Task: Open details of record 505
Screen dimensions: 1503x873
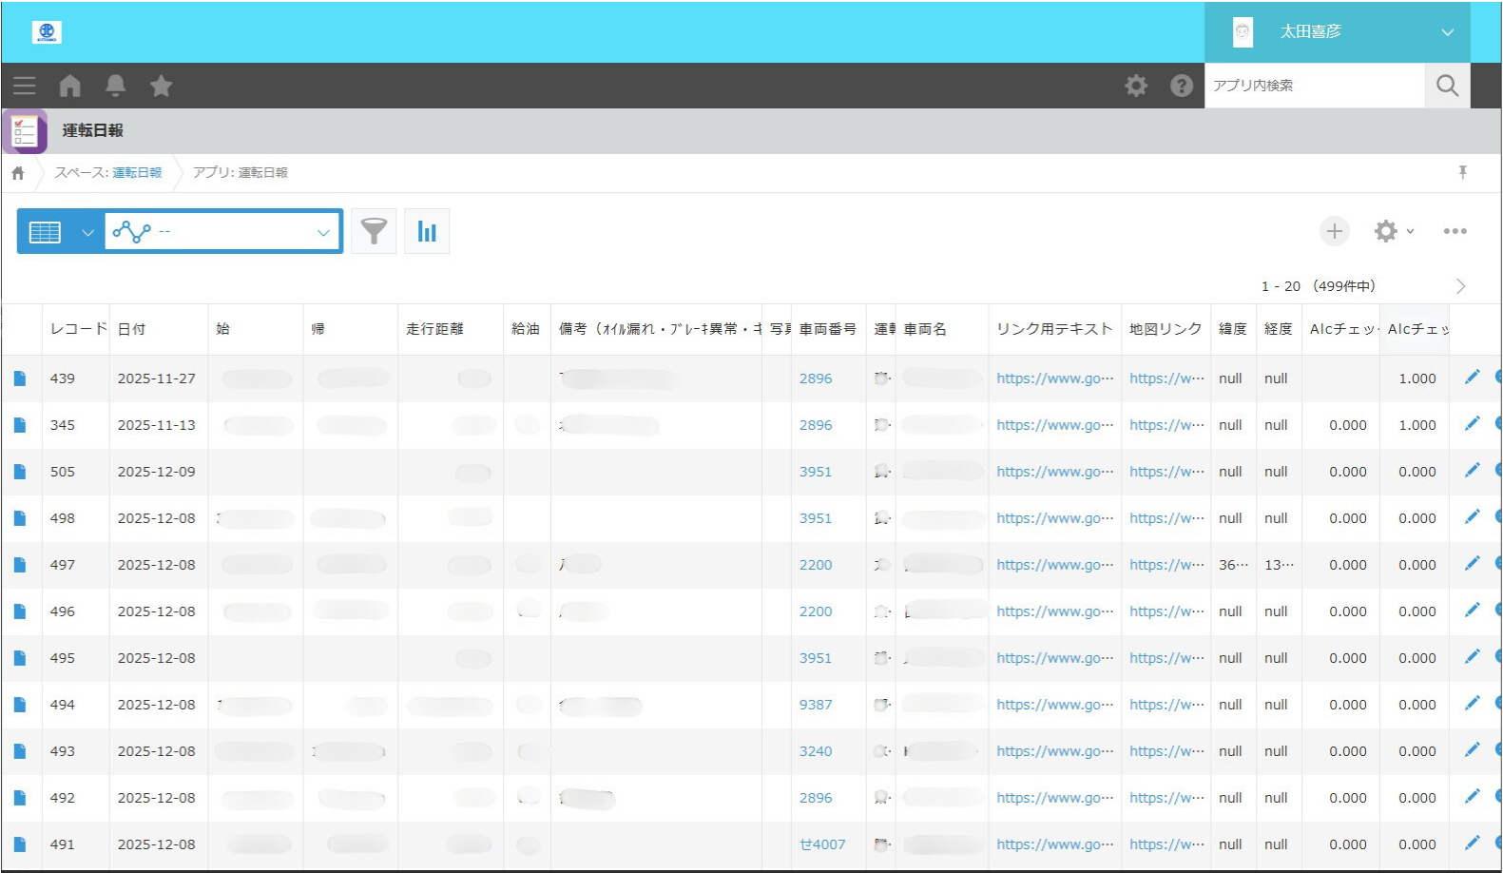Action: tap(20, 472)
